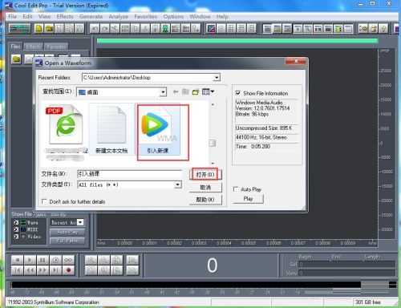Switch to the Favorites tab in side panel
The width and height of the screenshot is (401, 308).
tap(56, 47)
